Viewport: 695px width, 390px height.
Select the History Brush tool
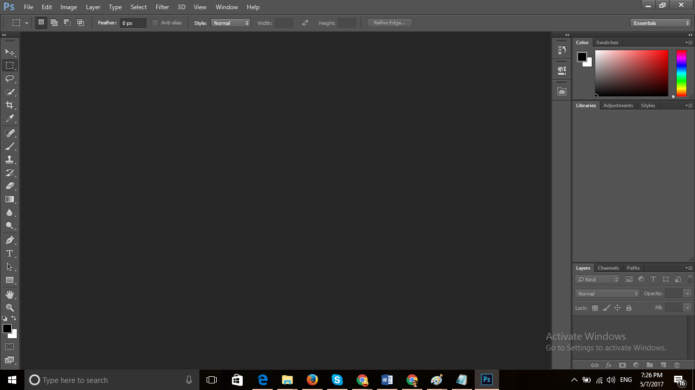point(10,172)
